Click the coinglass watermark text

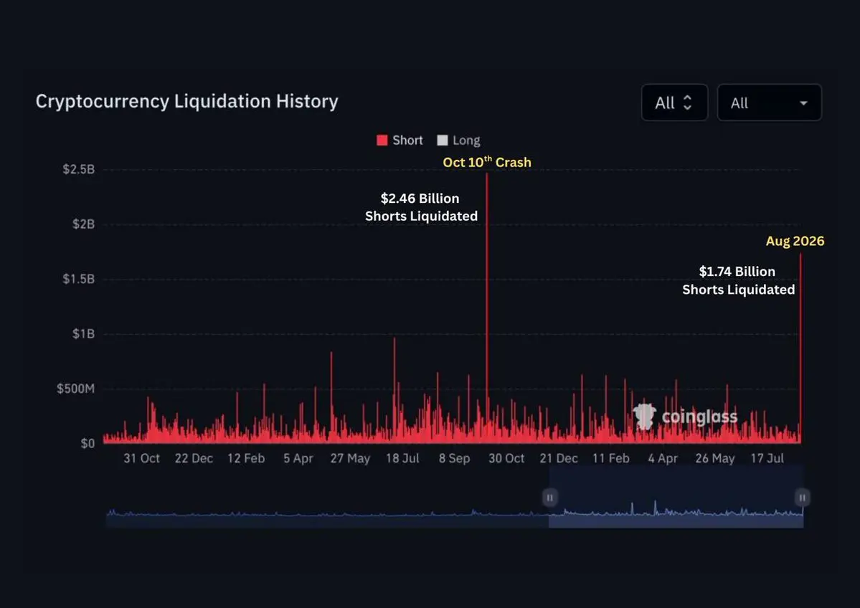pyautogui.click(x=699, y=417)
